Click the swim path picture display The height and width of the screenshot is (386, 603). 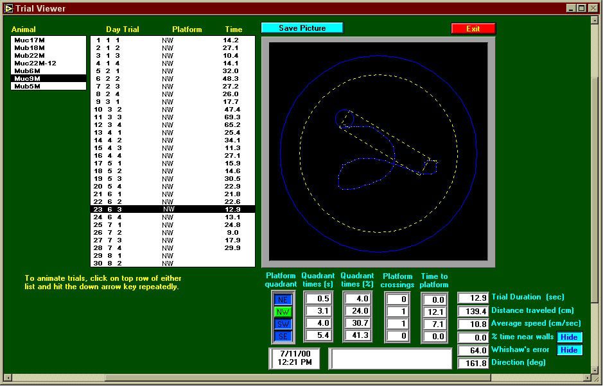(x=378, y=151)
